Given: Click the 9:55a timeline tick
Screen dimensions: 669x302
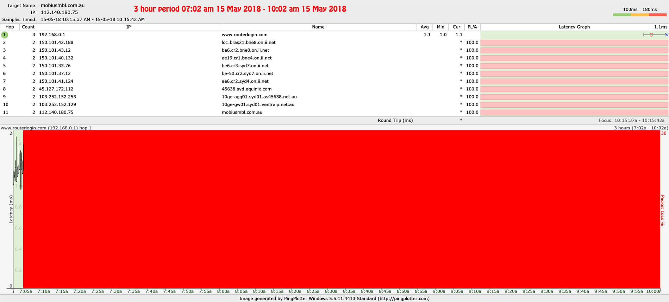Looking at the screenshot, I should pyautogui.click(x=636, y=291).
